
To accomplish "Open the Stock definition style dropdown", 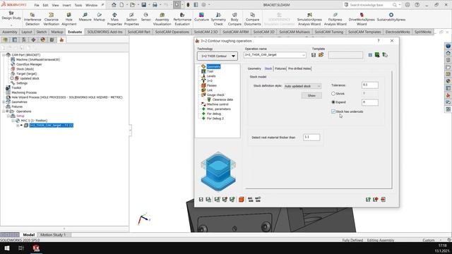I will (302, 86).
